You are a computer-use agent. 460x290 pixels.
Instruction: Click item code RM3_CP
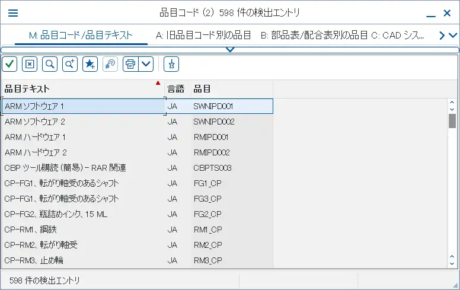click(x=207, y=260)
